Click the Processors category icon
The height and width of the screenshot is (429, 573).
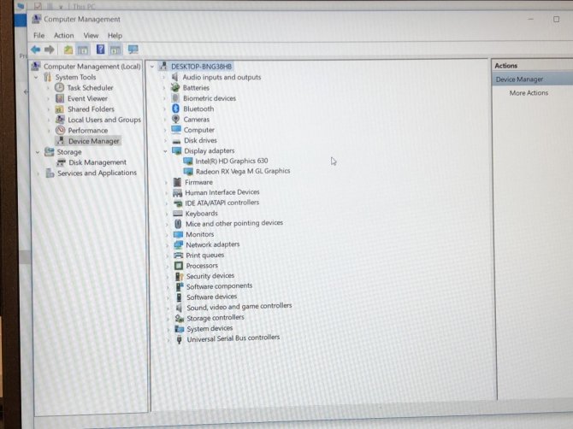pyautogui.click(x=179, y=266)
